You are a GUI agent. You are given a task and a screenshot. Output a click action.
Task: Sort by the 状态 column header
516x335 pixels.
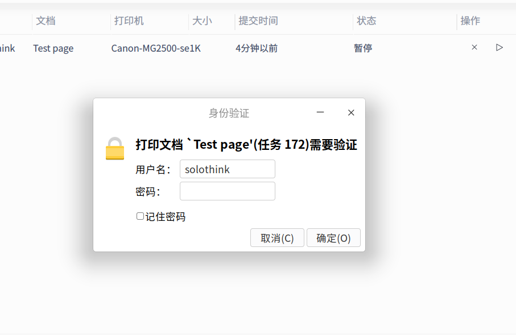[x=366, y=21]
